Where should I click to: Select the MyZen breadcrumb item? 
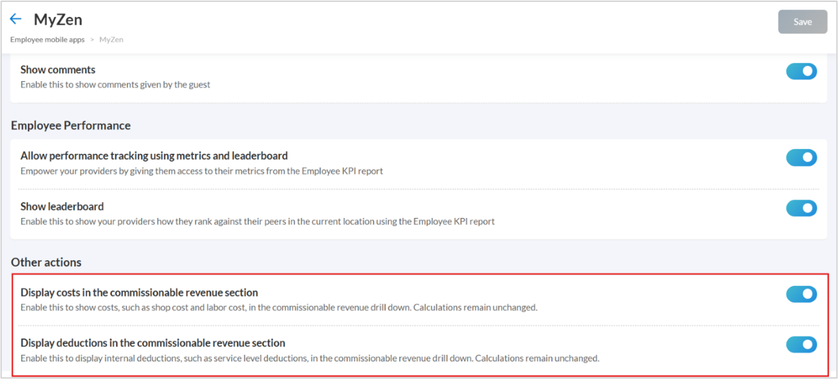[x=111, y=39]
